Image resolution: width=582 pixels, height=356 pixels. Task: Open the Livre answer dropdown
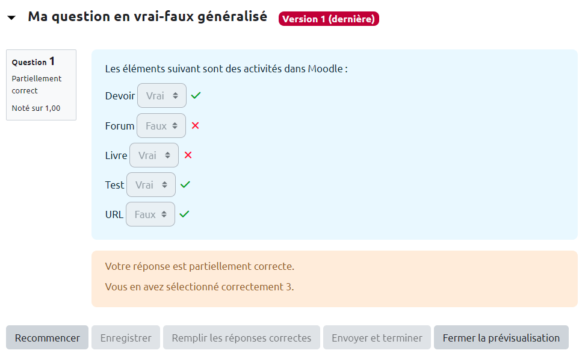[x=154, y=155]
